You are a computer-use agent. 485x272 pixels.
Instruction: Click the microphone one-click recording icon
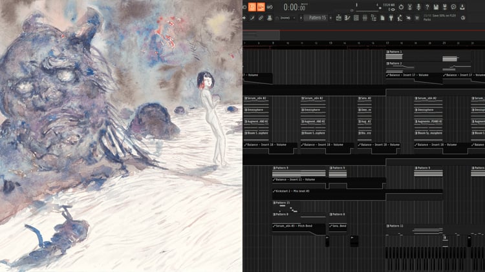point(418,7)
